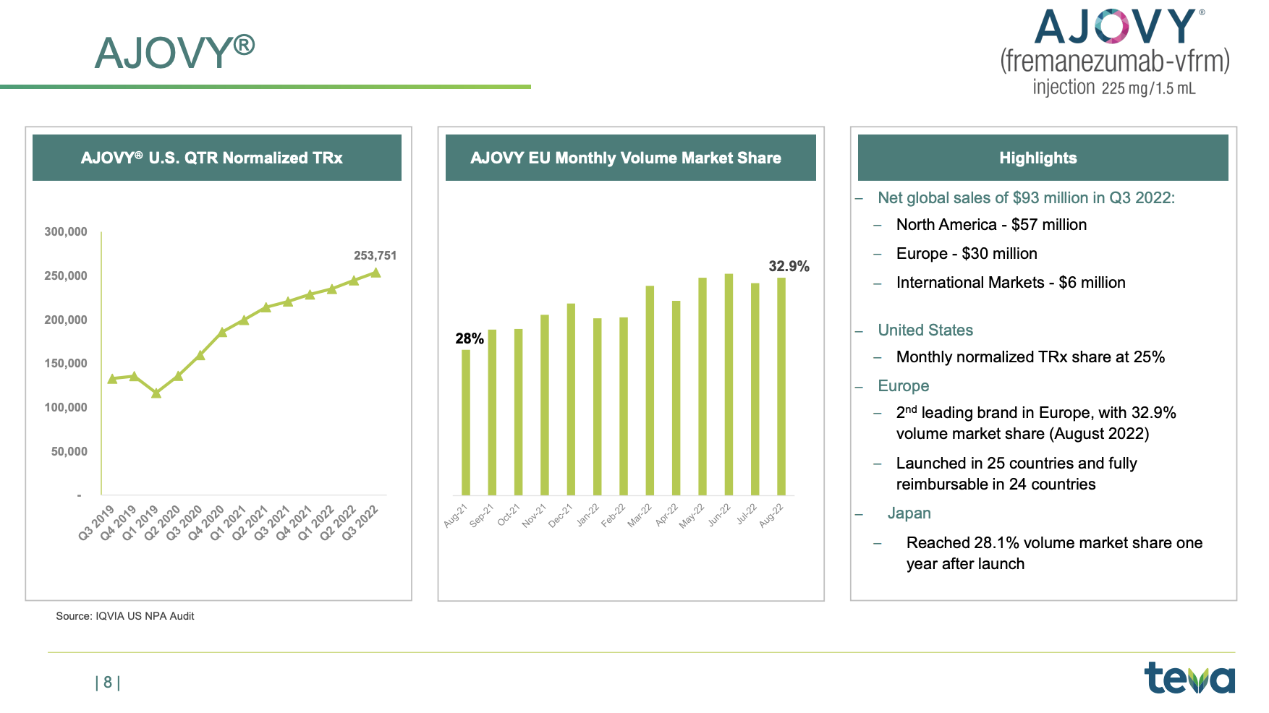The height and width of the screenshot is (713, 1269).
Task: Click the Feb-22 bar in the EU chart
Action: point(624,406)
